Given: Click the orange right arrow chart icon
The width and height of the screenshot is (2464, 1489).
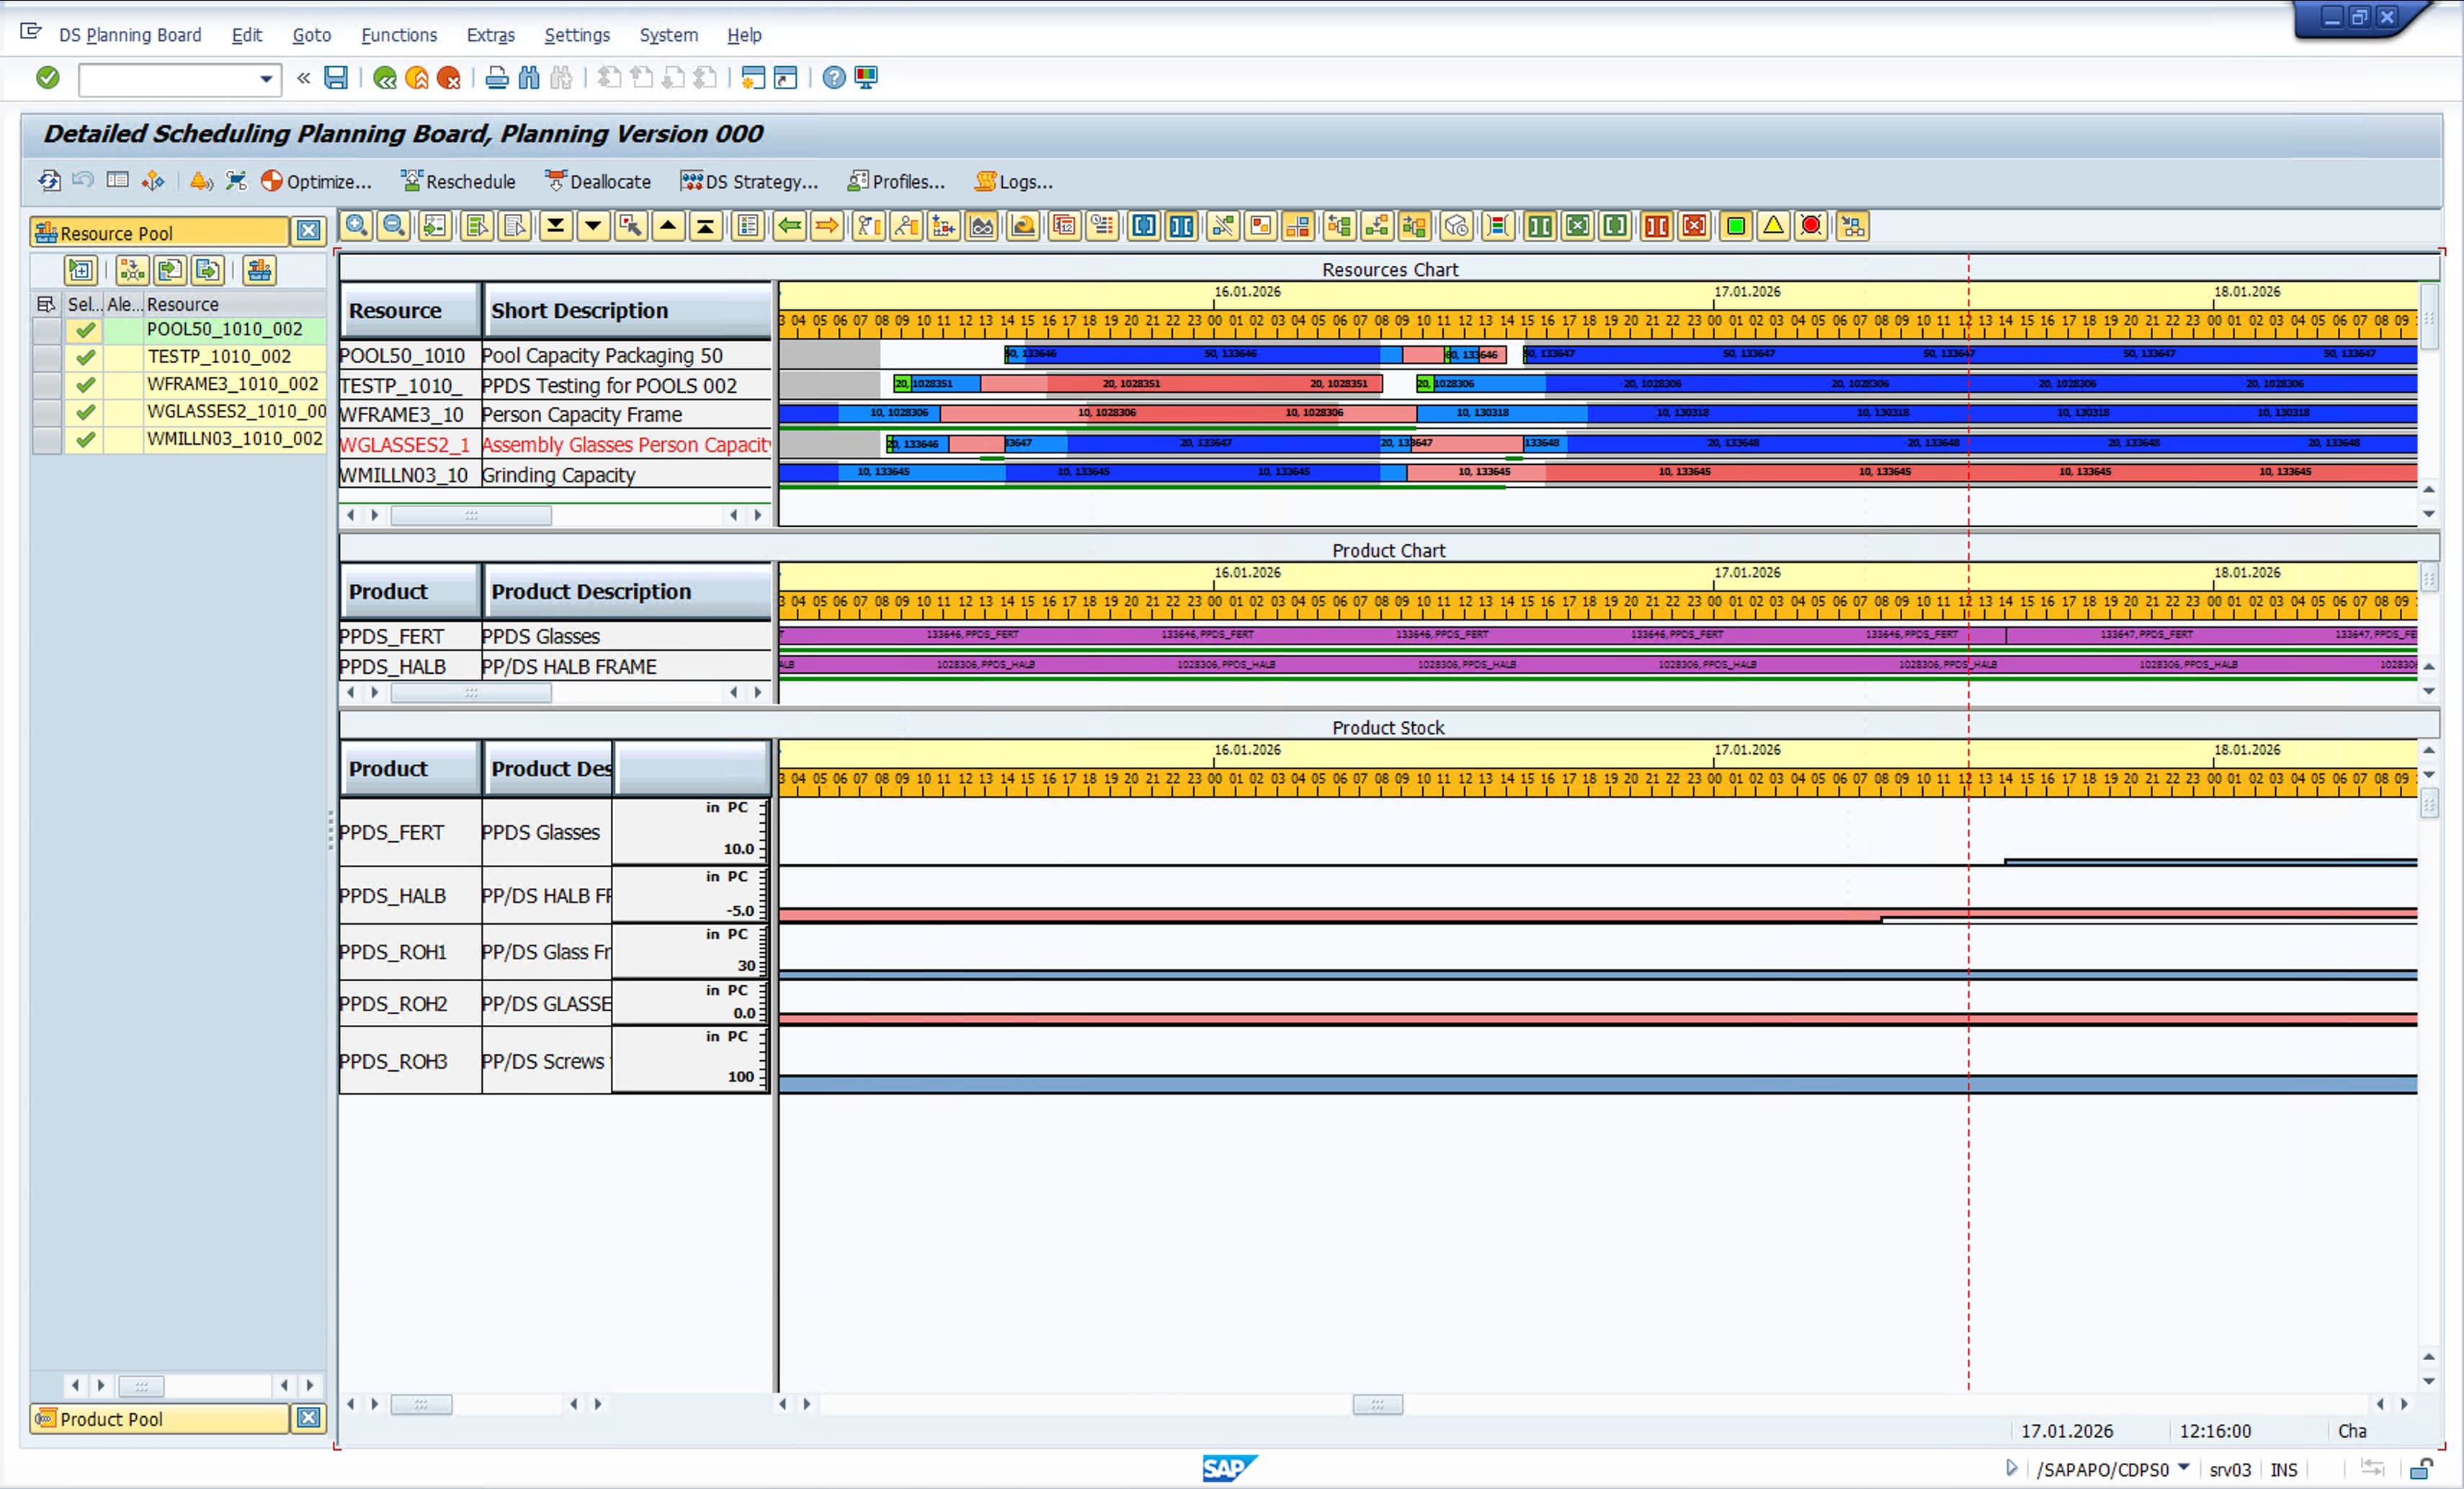Looking at the screenshot, I should (x=827, y=226).
